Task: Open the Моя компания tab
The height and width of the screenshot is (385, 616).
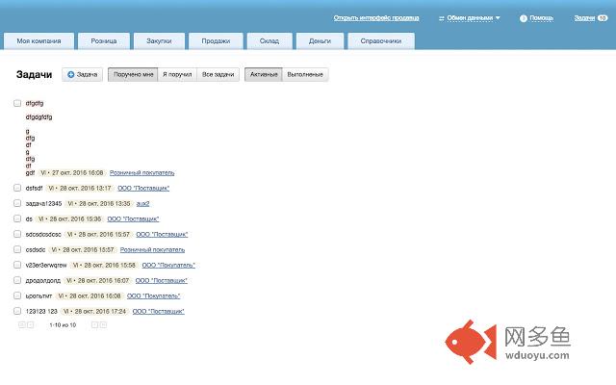Action: [38, 40]
